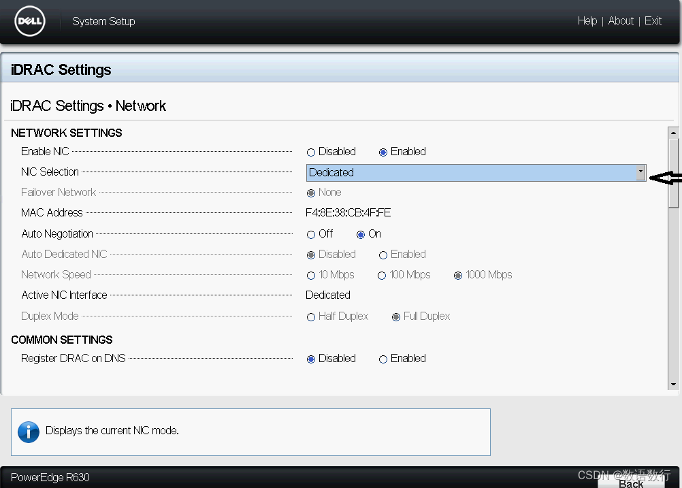Click the MAC address F4:8E:38:CB:4F:FE
Image resolution: width=682 pixels, height=488 pixels.
click(x=348, y=212)
